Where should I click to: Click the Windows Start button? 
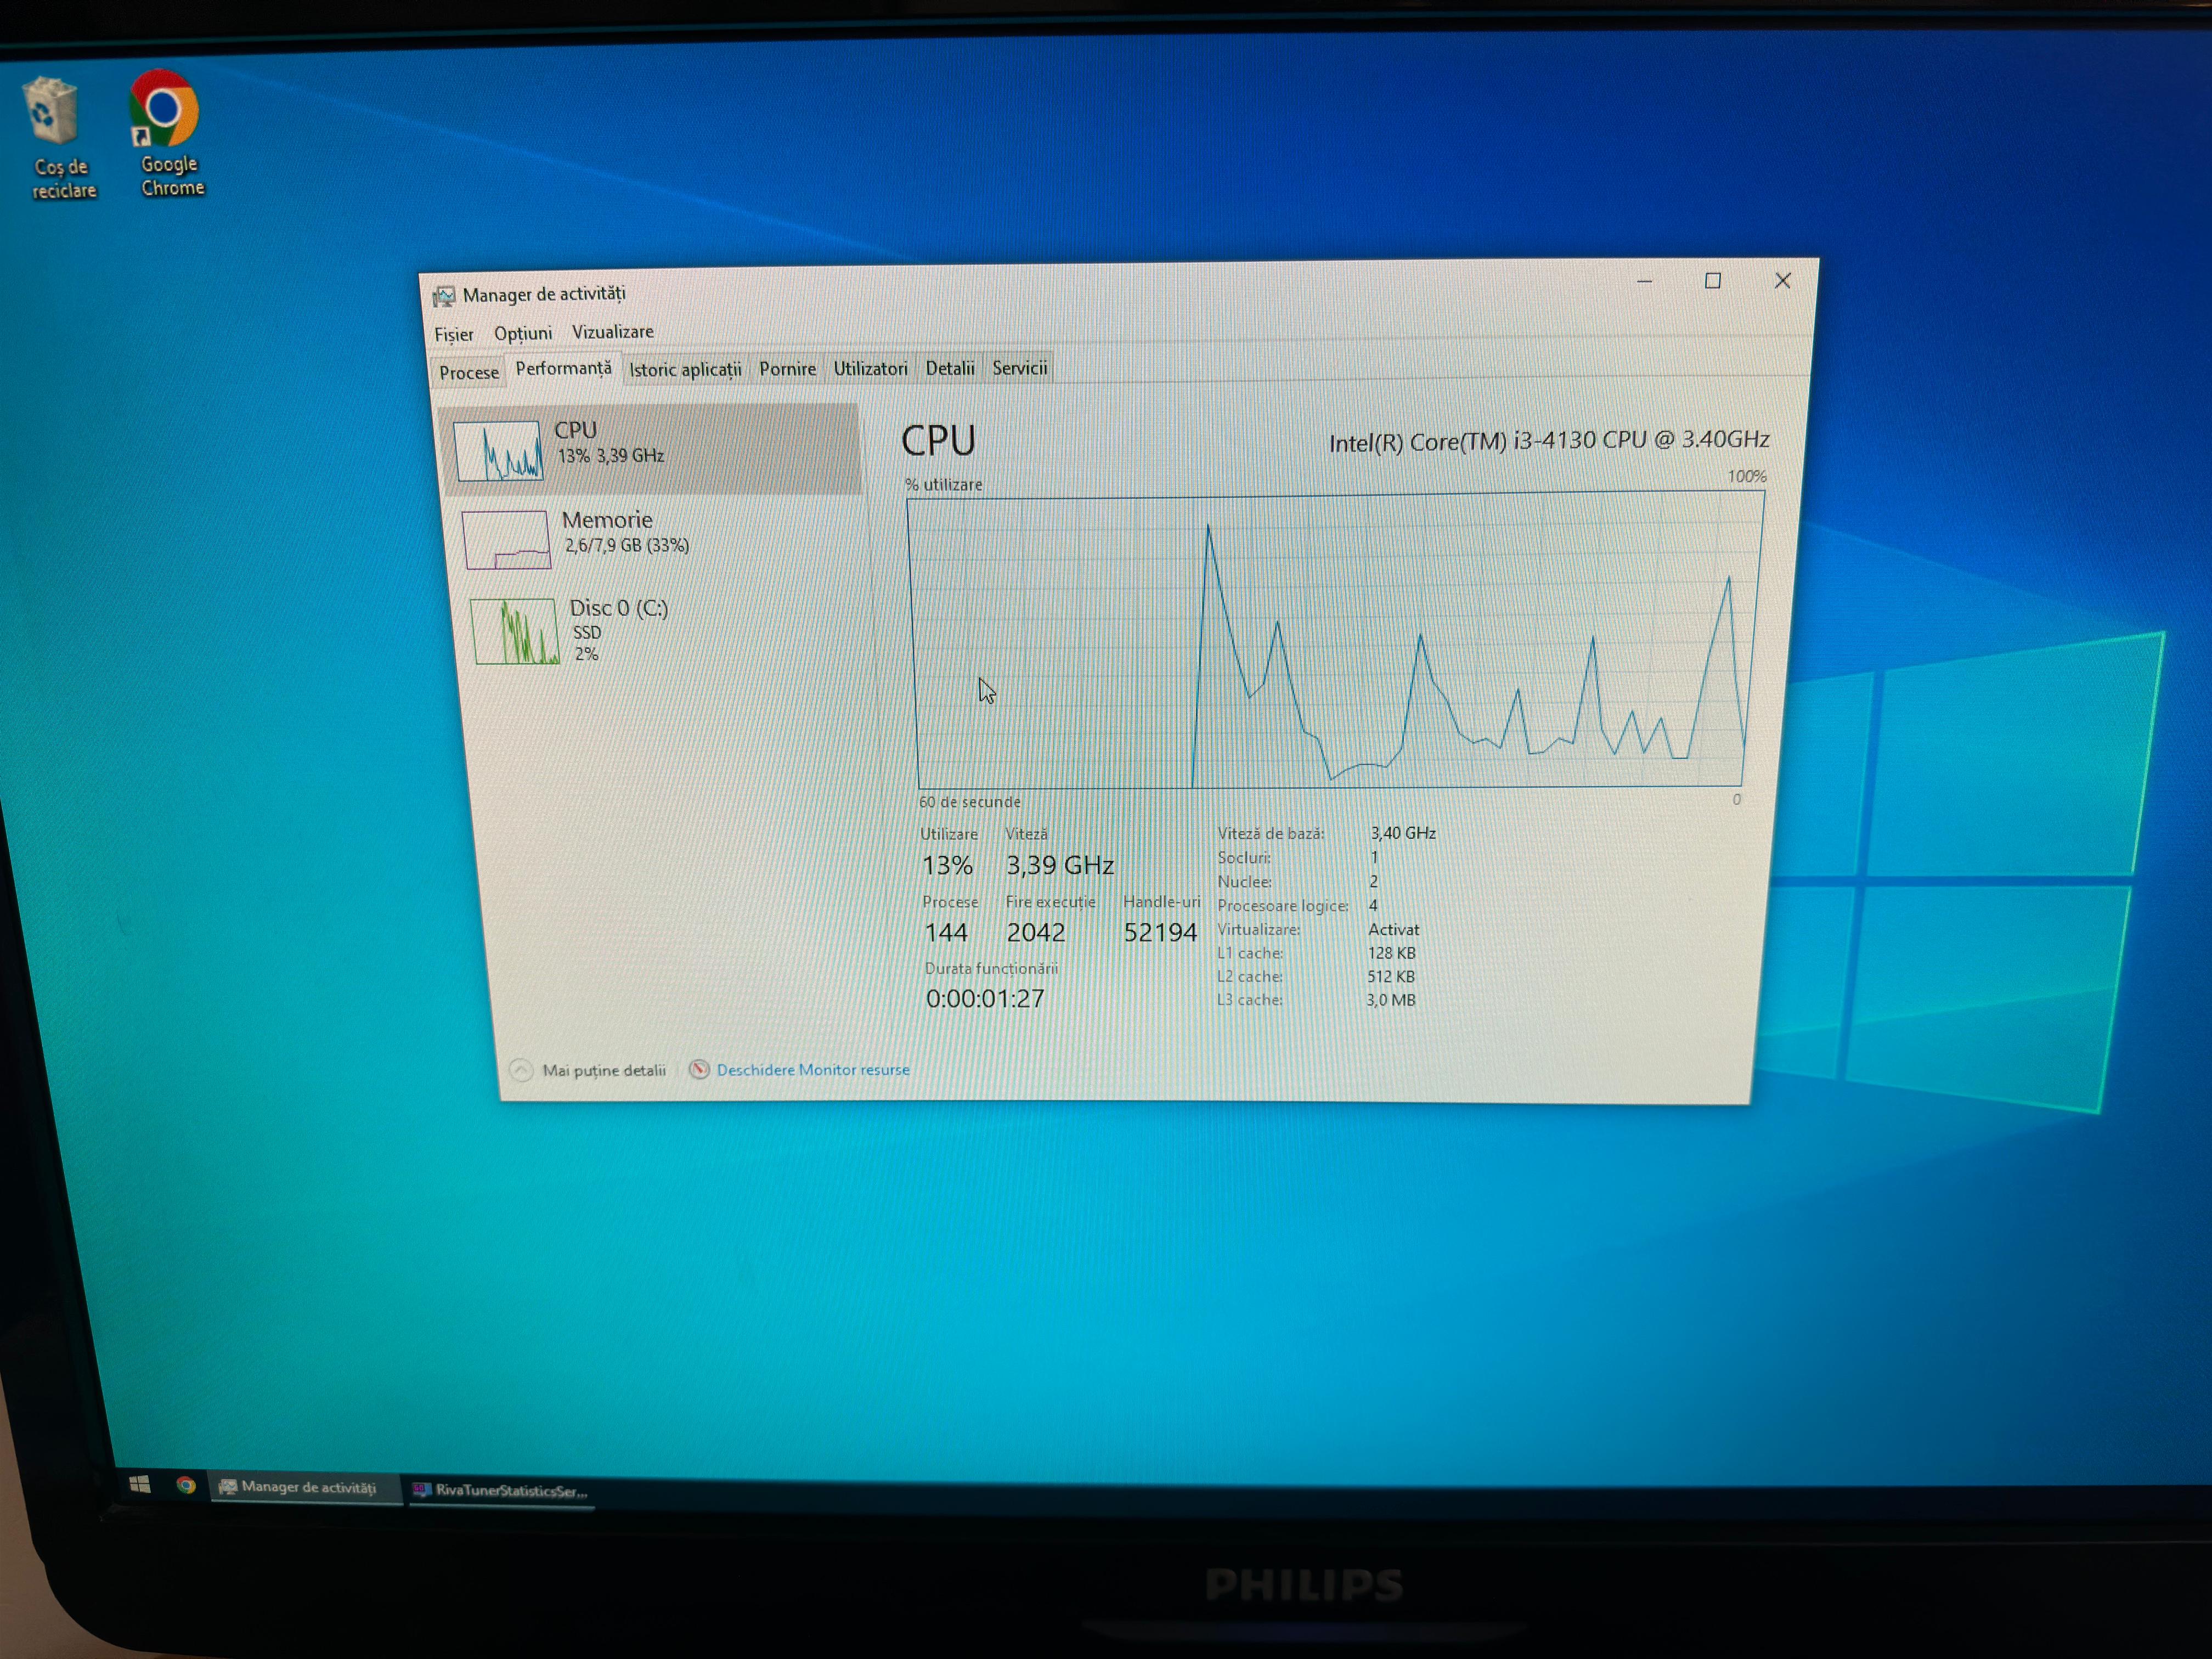(x=140, y=1484)
